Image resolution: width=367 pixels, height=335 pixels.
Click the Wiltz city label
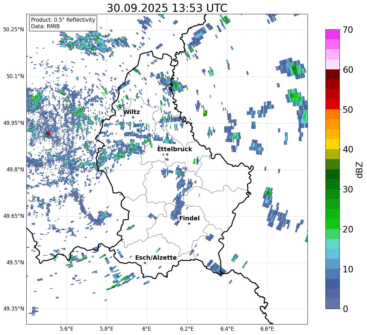pyautogui.click(x=131, y=112)
